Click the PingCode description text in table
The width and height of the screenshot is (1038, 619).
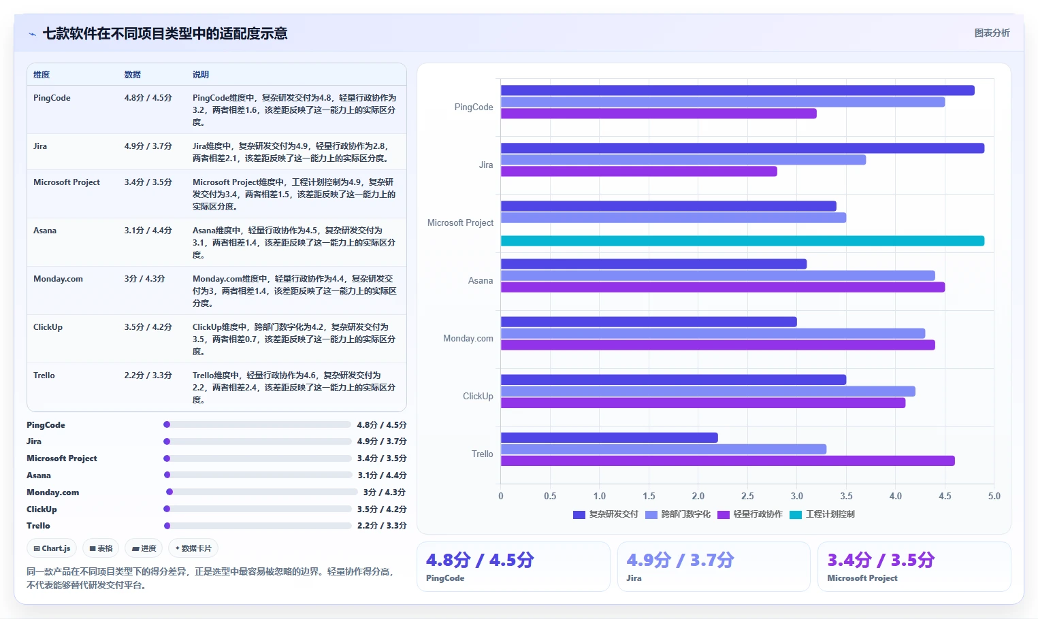(x=294, y=110)
